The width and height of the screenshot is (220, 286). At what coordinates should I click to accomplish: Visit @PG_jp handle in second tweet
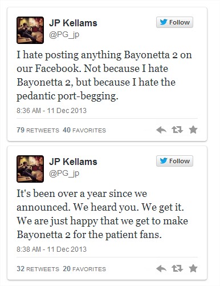pyautogui.click(x=64, y=174)
